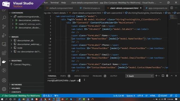The image size is (180, 101).
Task: Open Windows Task View
Action: click(15, 99)
